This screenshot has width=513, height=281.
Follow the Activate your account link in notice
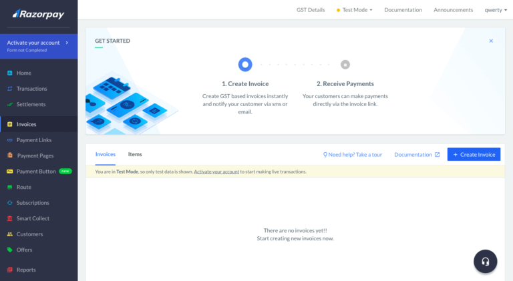pos(216,172)
